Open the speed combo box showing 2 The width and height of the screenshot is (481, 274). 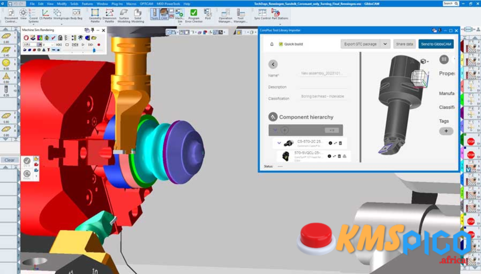(48, 45)
